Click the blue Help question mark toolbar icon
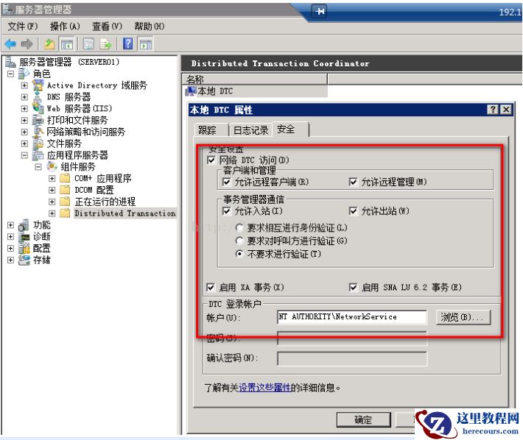This screenshot has width=523, height=440. pyautogui.click(x=127, y=43)
